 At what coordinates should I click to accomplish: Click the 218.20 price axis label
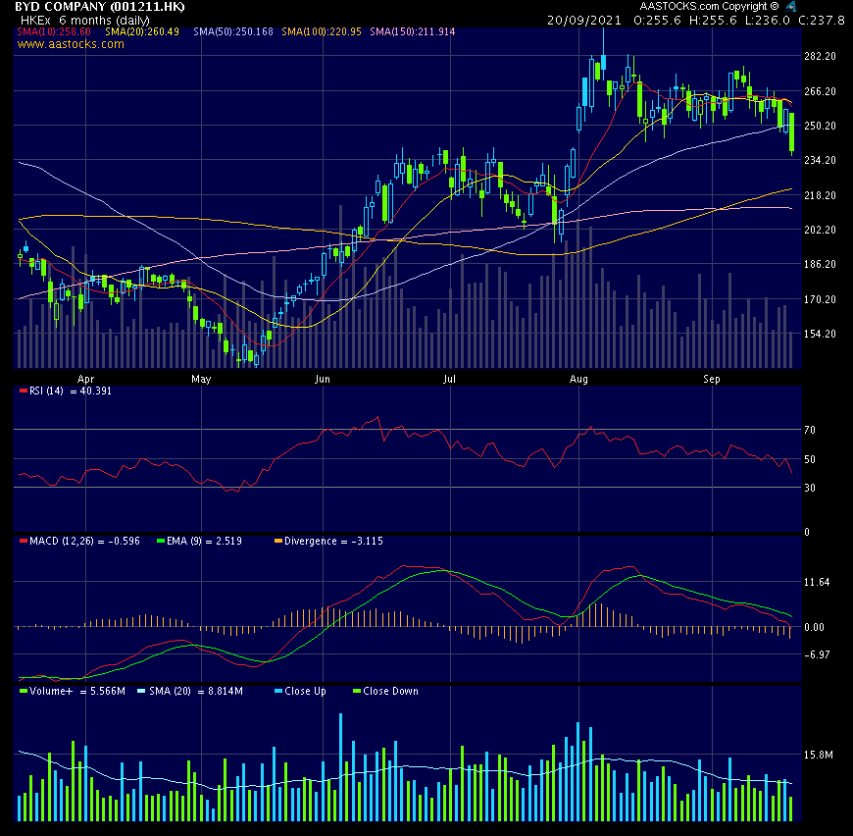pyautogui.click(x=820, y=195)
